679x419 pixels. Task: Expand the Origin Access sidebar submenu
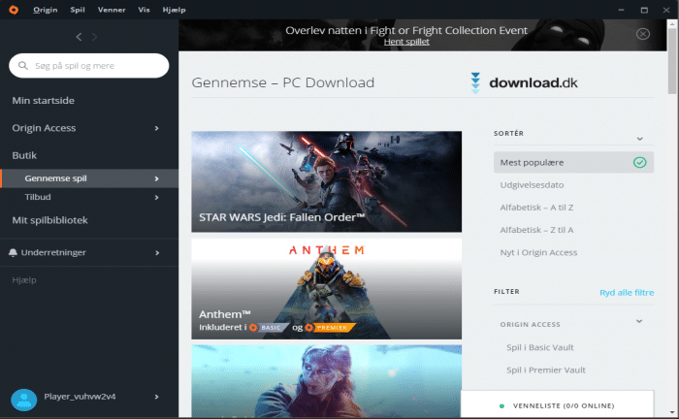click(157, 128)
